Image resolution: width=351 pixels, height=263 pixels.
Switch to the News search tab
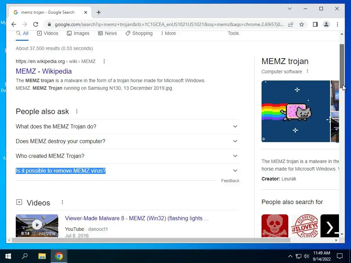point(107,33)
